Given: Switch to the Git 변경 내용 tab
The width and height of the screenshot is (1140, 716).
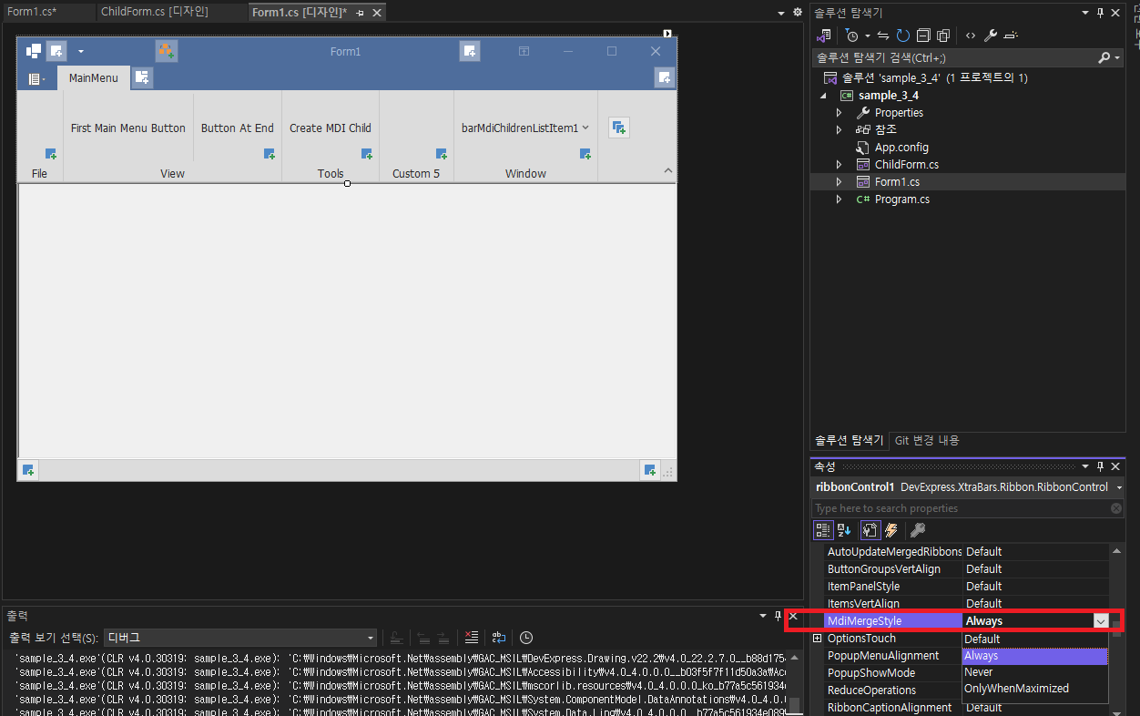Looking at the screenshot, I should [927, 440].
